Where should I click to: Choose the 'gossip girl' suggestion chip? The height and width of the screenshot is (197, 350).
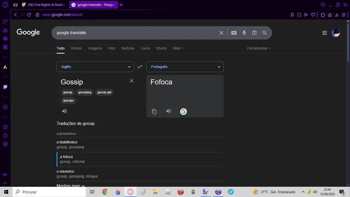coord(104,92)
